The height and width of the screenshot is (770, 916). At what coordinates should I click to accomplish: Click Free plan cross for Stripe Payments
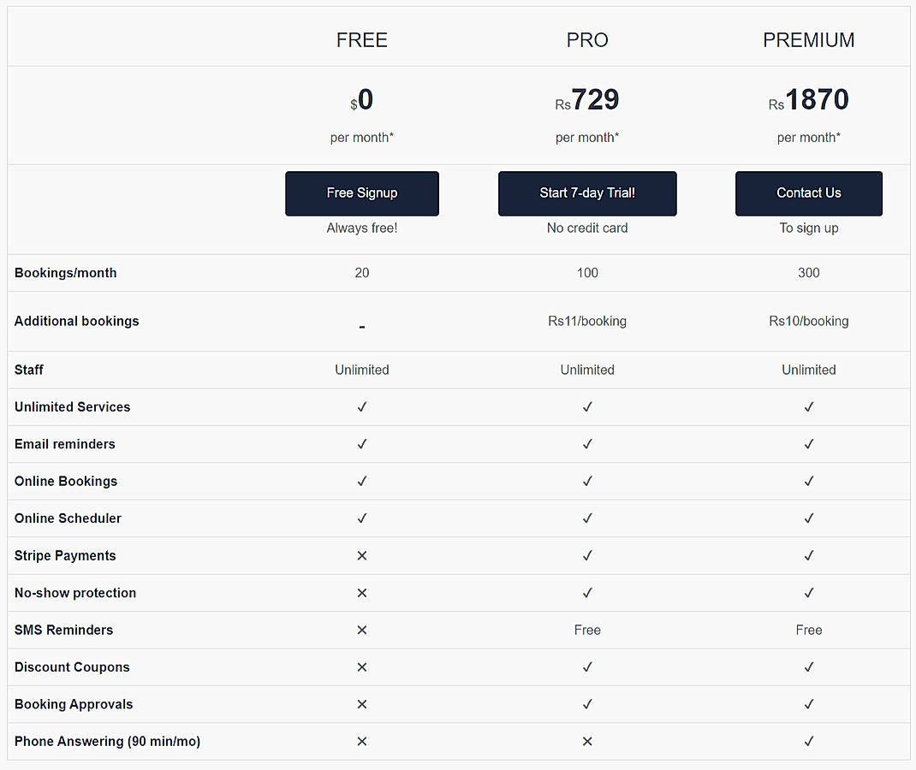[x=361, y=556]
